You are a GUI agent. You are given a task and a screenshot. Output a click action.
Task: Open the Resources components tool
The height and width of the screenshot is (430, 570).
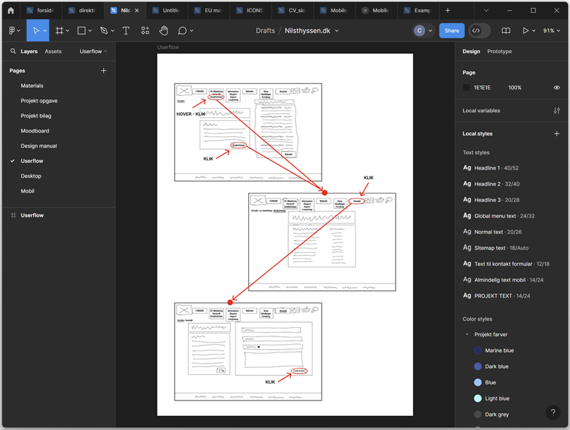click(x=145, y=30)
